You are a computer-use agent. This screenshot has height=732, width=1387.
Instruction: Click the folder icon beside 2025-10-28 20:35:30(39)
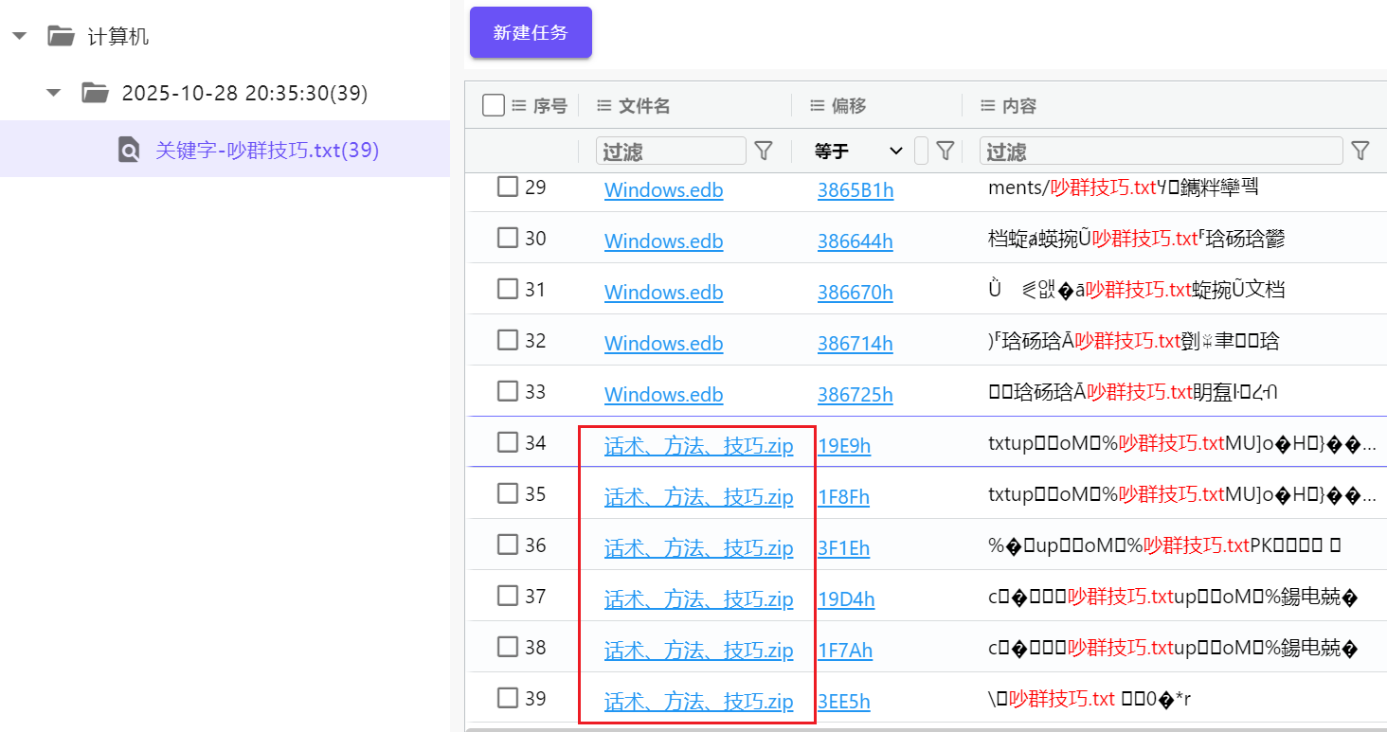(95, 93)
